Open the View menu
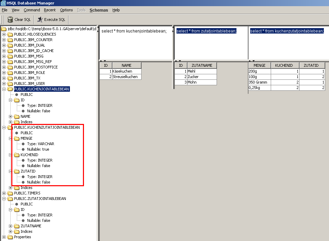Screen dimensions: 329x241 click(x=15, y=10)
